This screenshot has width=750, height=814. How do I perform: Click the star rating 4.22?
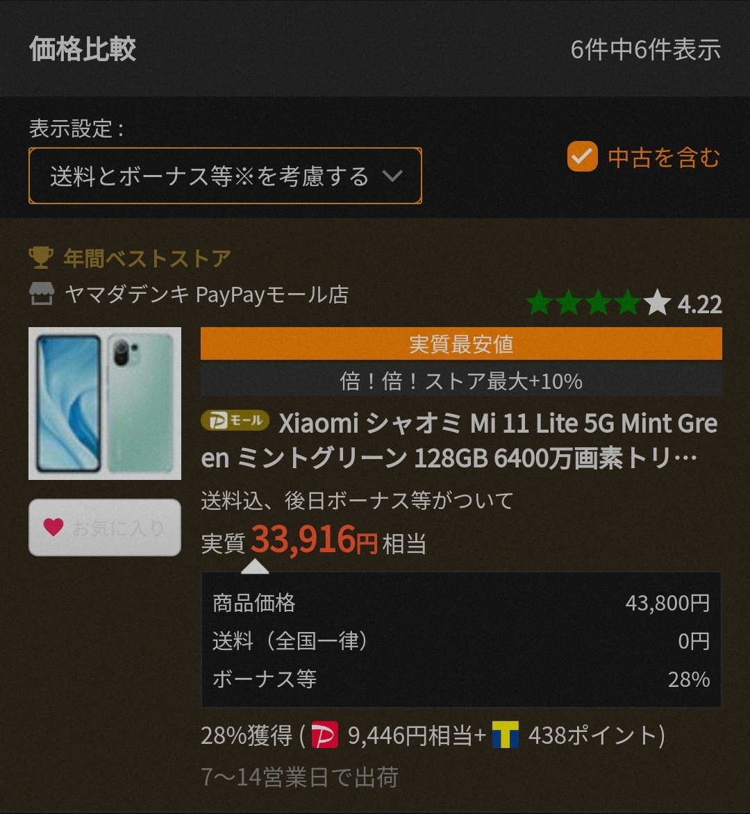[x=624, y=303]
